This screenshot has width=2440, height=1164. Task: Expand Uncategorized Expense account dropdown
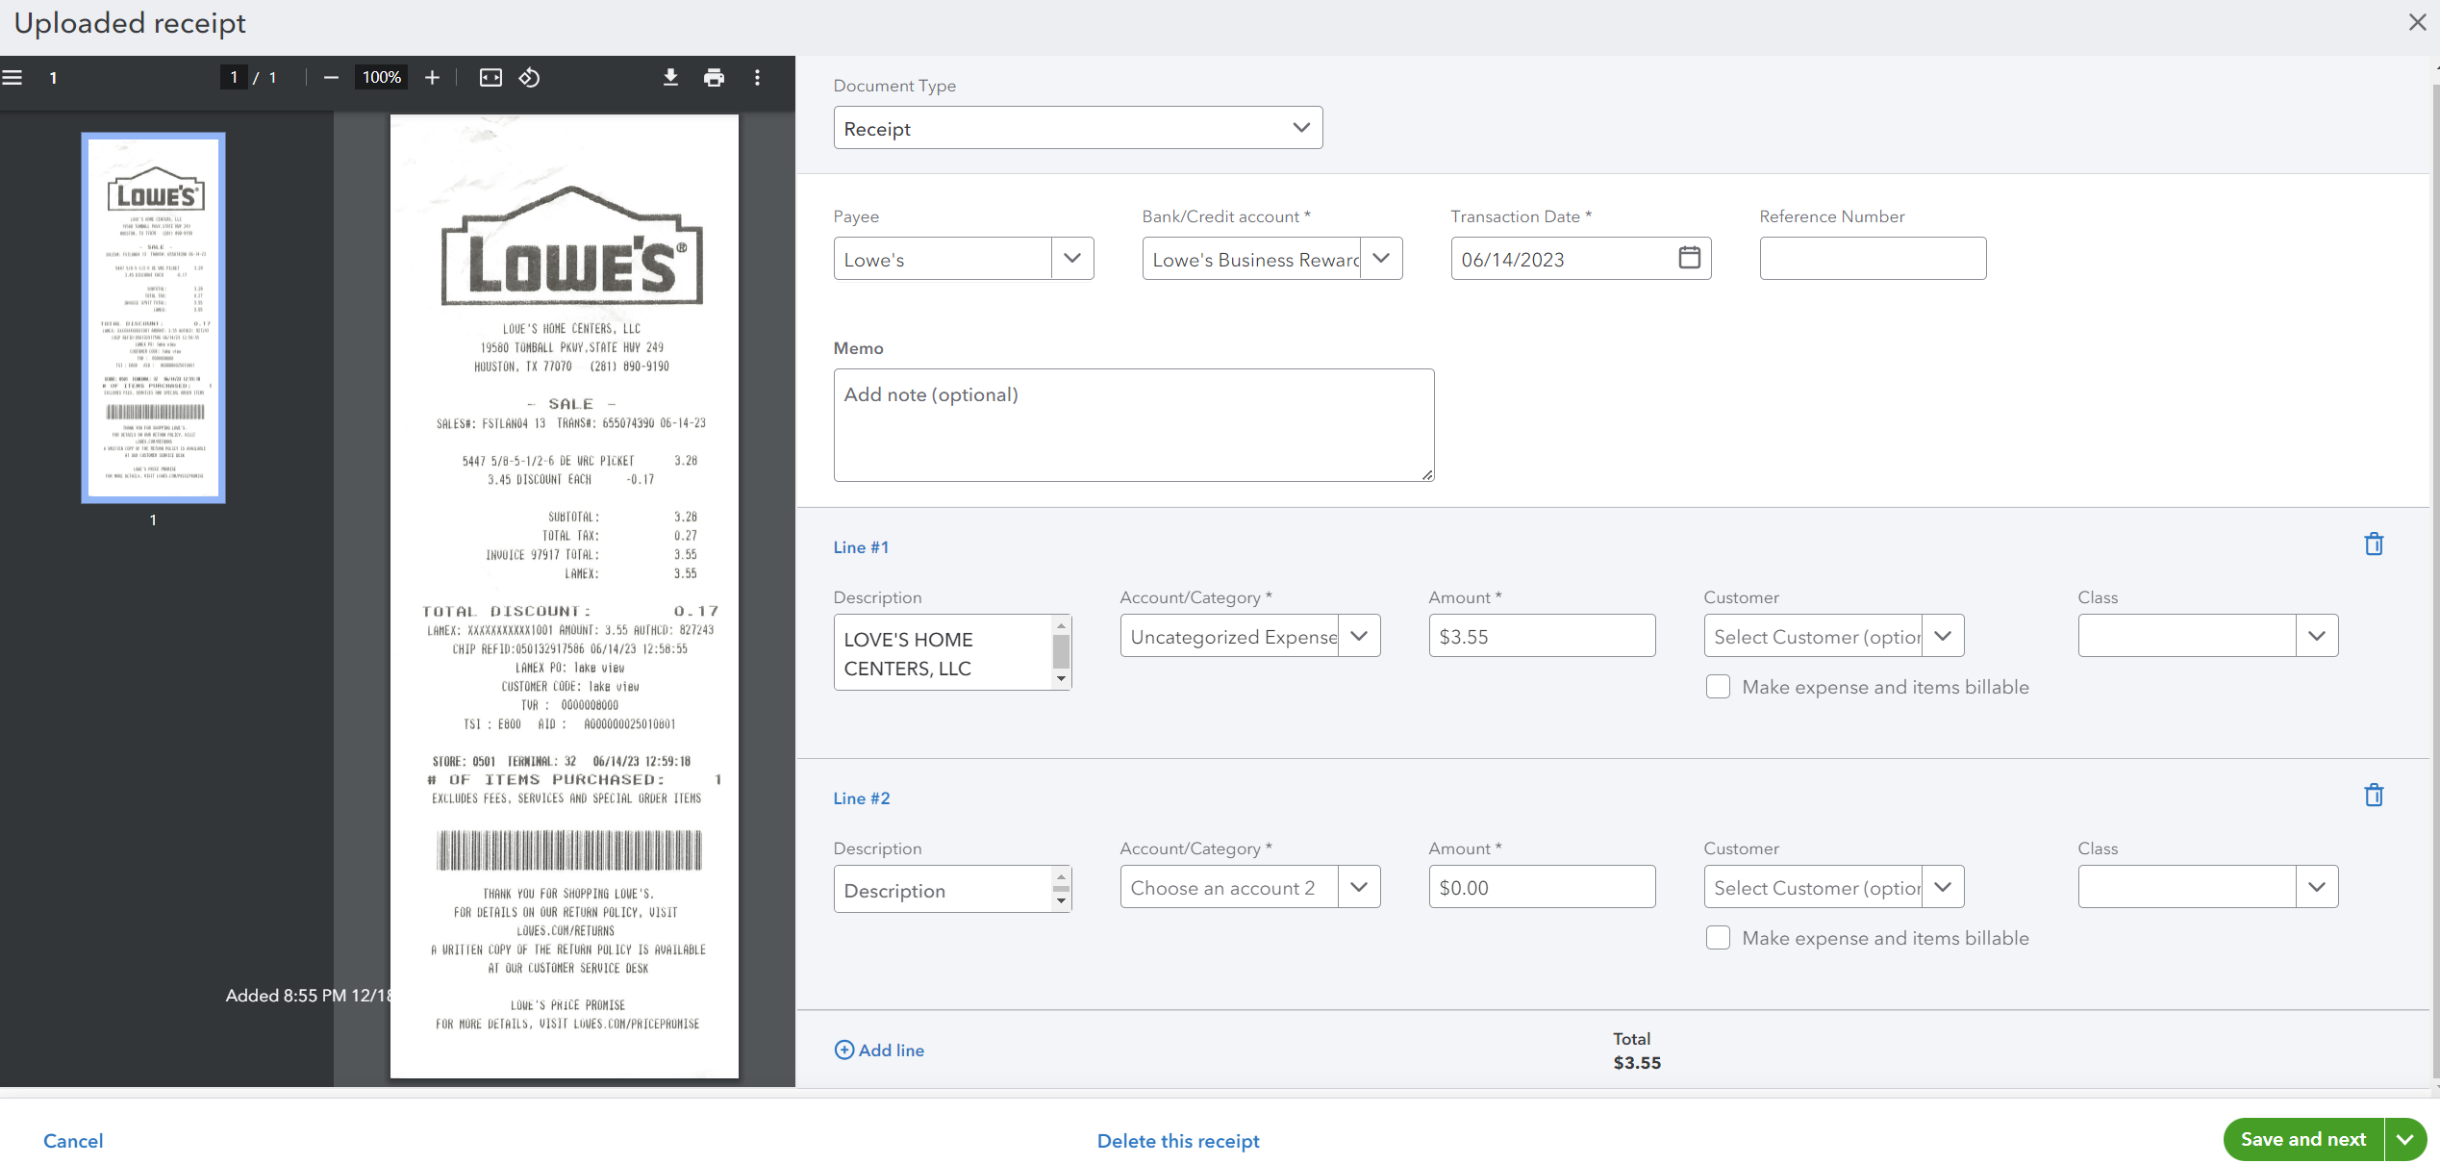[1358, 636]
